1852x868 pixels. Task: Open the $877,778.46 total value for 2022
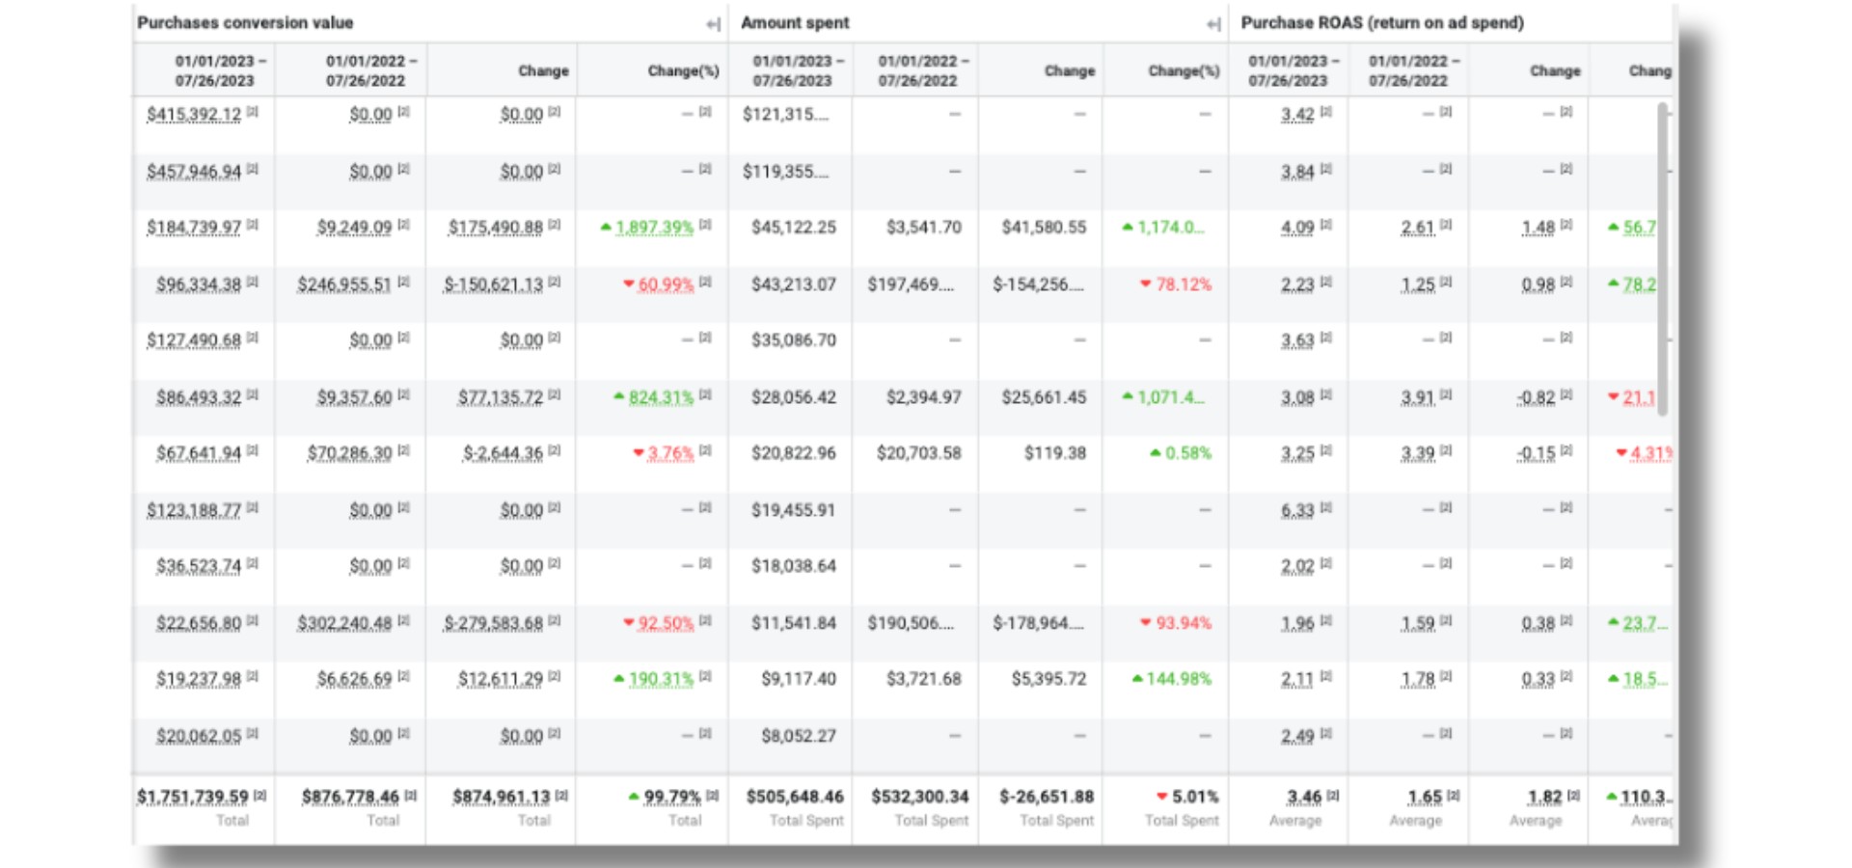350,797
